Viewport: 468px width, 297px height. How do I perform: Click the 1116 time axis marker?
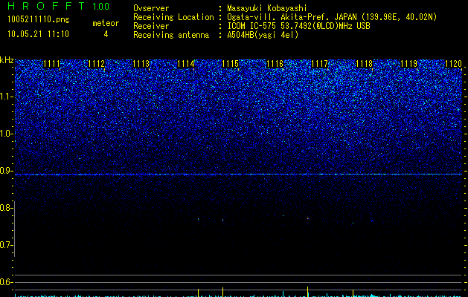coord(275,64)
